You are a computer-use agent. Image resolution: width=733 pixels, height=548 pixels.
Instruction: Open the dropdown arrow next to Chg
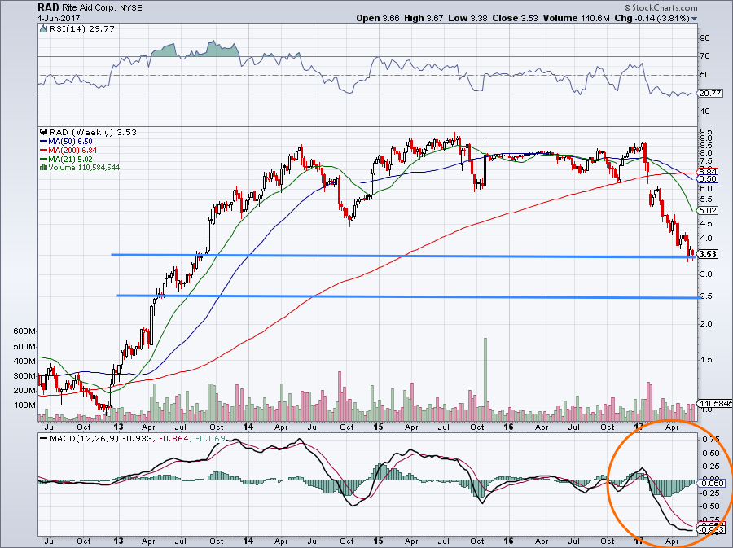[x=694, y=19]
